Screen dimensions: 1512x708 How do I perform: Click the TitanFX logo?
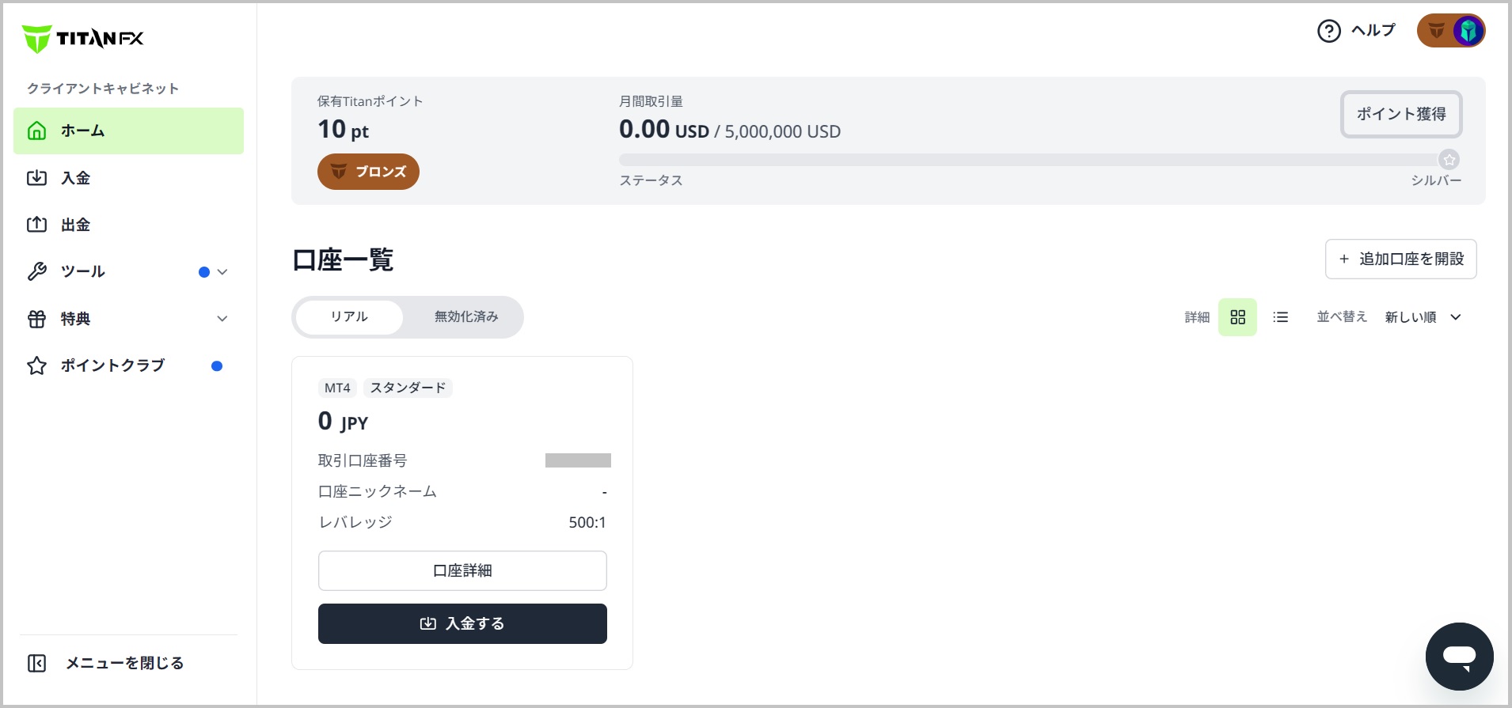[x=83, y=38]
